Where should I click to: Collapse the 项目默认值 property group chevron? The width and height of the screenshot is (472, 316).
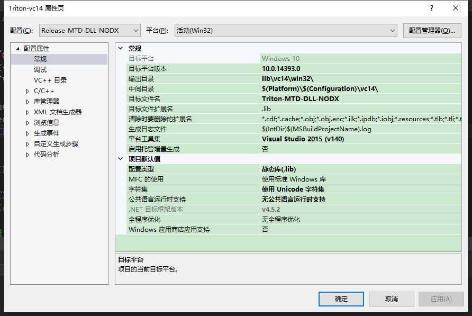(x=121, y=159)
